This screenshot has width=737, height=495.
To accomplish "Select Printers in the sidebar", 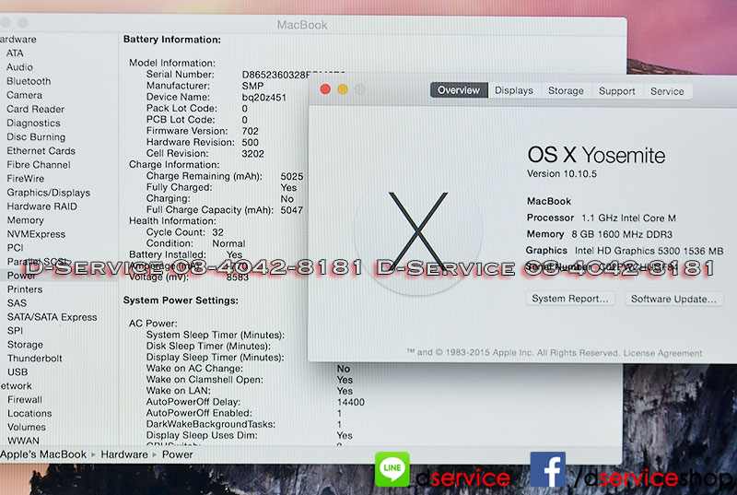I will (25, 289).
